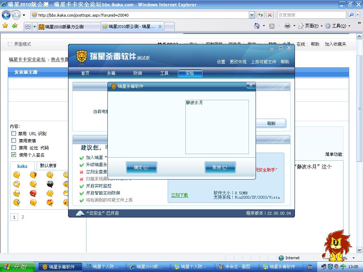The image size is (363, 272).
Task: Click the 确定(O) dialog button
Action: point(141,168)
